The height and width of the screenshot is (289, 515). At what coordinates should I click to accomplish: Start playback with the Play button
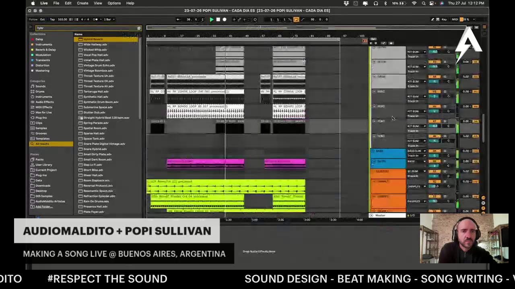point(212,19)
